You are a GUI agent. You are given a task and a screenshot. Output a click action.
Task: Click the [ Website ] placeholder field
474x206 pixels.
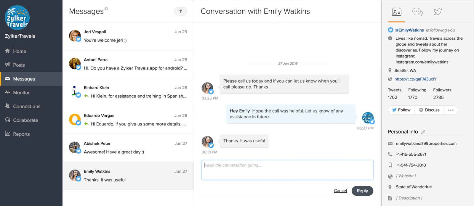point(406,176)
